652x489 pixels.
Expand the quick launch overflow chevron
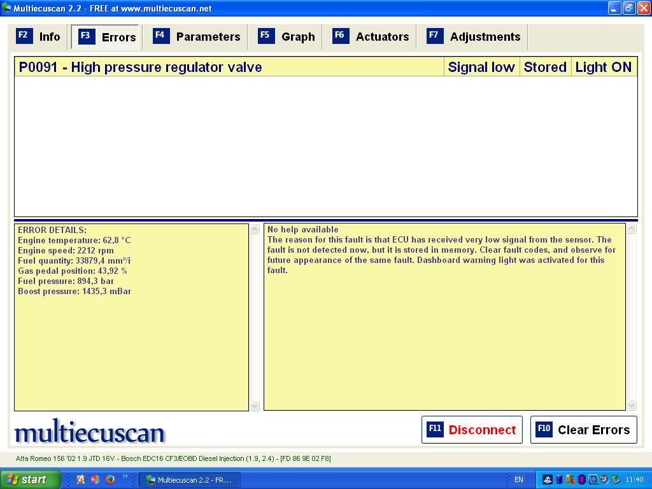pos(125,476)
